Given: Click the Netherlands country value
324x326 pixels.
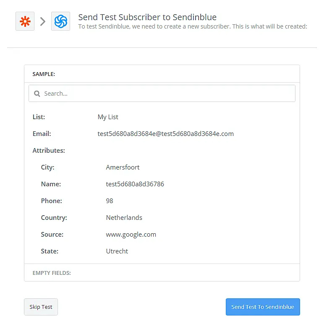Looking at the screenshot, I should click(x=124, y=218).
